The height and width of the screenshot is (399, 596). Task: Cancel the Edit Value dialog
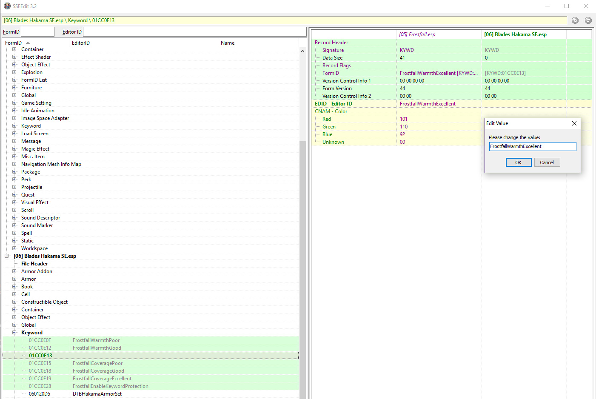click(x=547, y=162)
